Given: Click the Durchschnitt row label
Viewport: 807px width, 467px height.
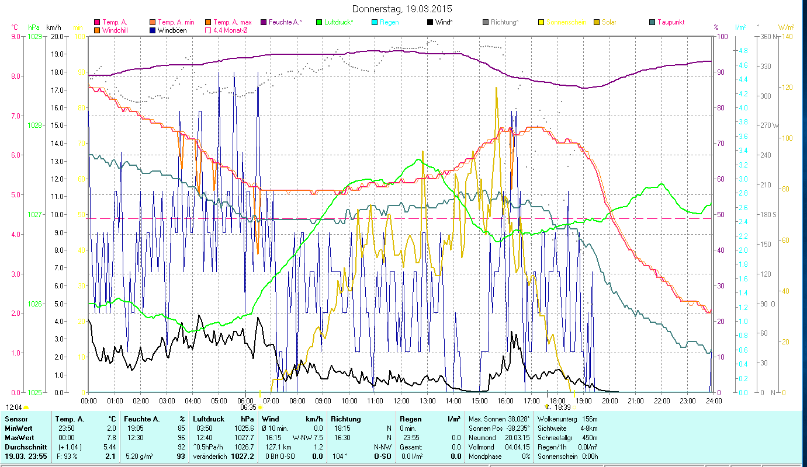Looking at the screenshot, I should point(25,447).
